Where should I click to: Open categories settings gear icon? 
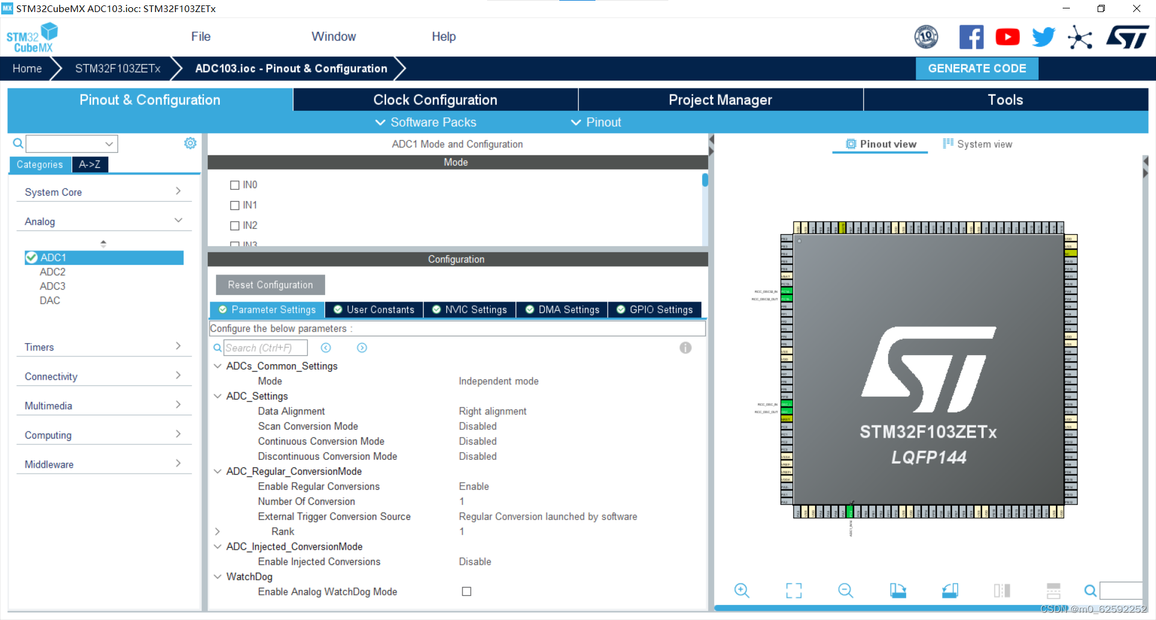point(190,143)
